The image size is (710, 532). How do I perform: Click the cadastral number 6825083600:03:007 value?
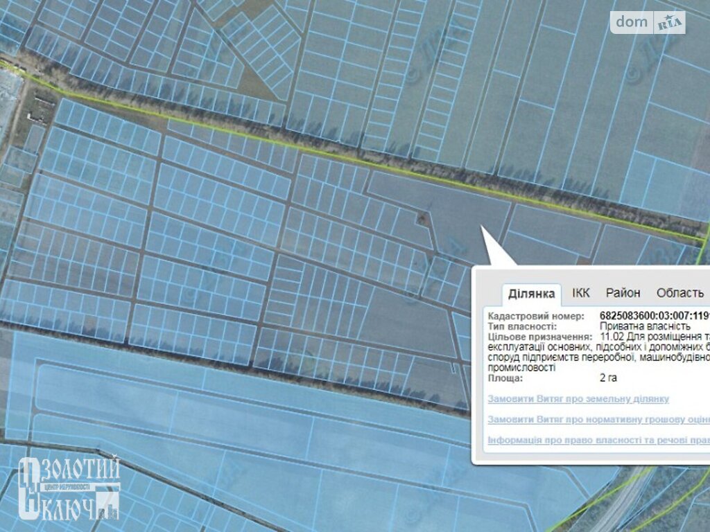653,315
